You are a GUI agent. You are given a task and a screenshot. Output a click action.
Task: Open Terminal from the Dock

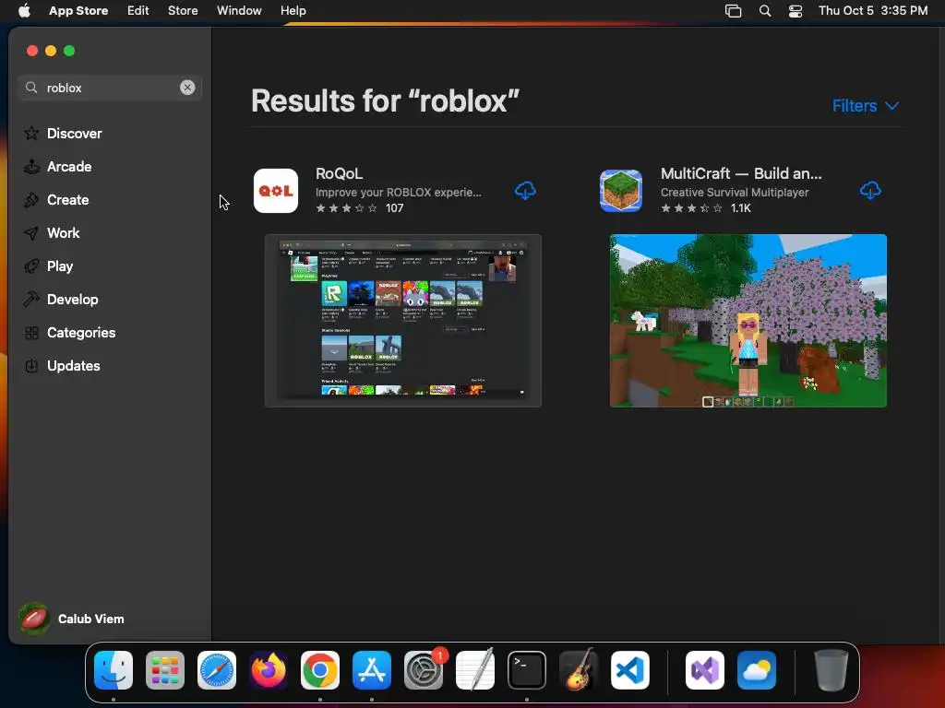tap(527, 670)
